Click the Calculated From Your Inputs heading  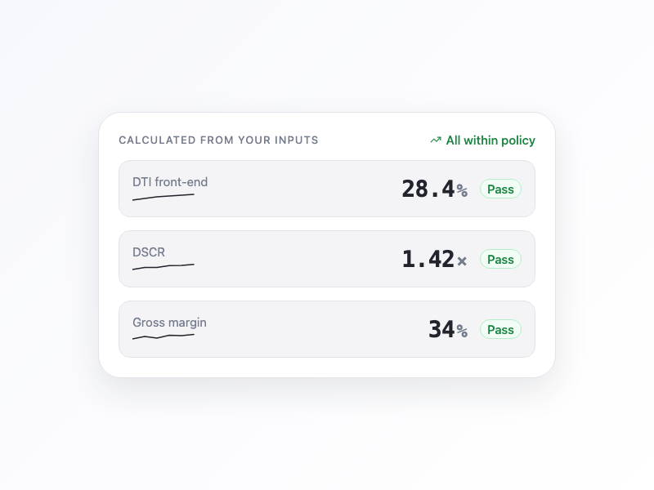pos(218,140)
